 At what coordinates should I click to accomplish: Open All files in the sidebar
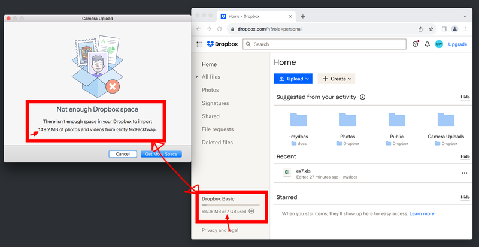(211, 77)
